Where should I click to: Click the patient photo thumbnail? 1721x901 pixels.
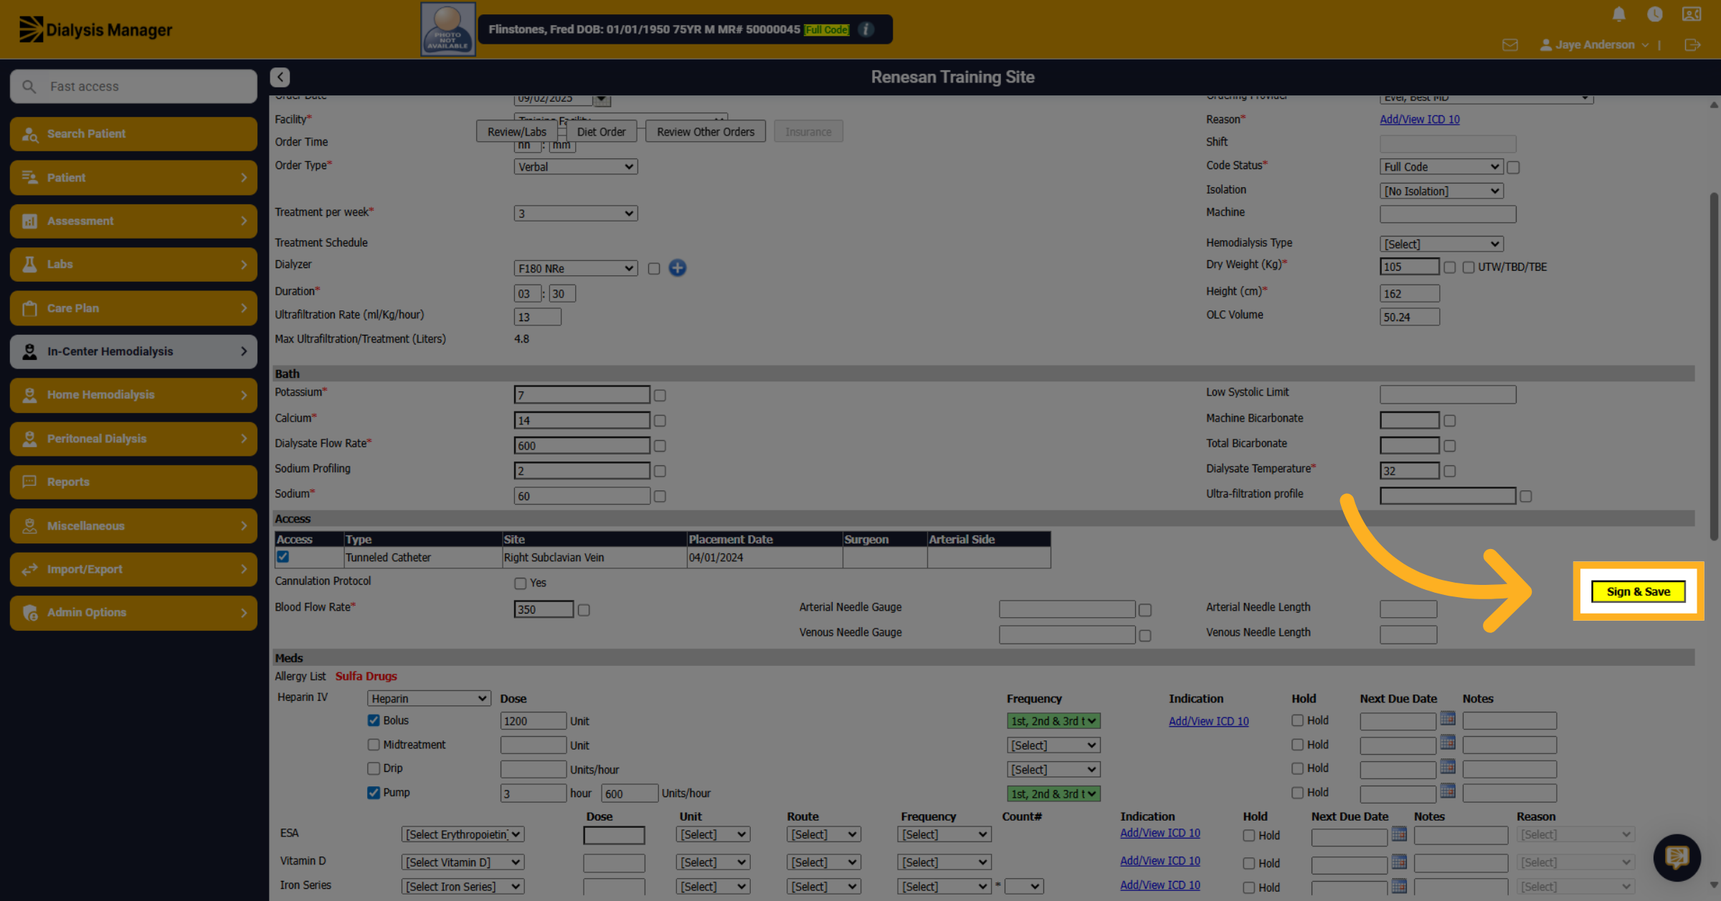pos(448,29)
